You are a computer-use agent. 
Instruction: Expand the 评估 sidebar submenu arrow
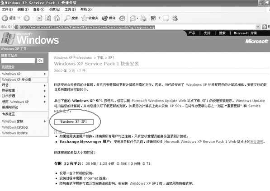point(45,85)
